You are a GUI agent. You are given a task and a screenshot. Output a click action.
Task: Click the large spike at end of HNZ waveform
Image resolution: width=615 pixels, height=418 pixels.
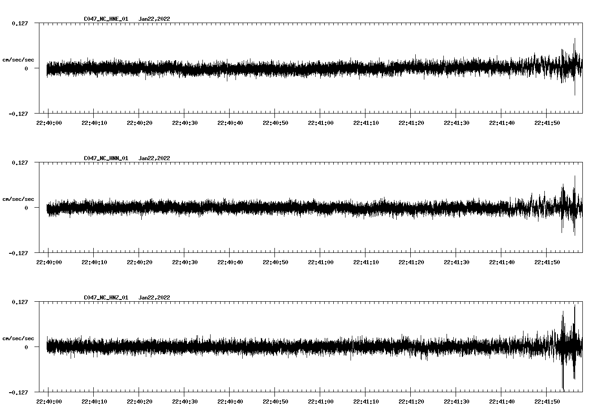point(574,342)
